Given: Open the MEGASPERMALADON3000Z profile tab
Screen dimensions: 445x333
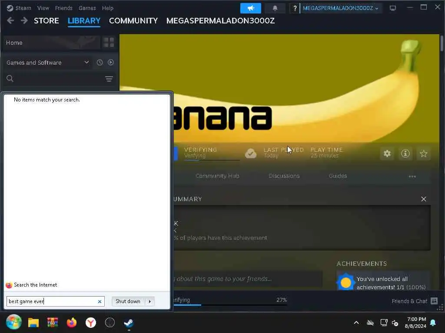Looking at the screenshot, I should pos(220,21).
